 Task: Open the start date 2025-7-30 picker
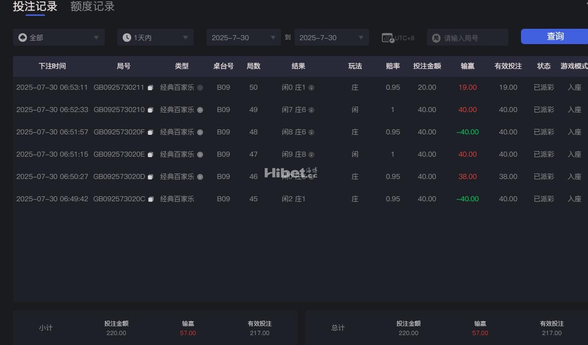click(243, 38)
